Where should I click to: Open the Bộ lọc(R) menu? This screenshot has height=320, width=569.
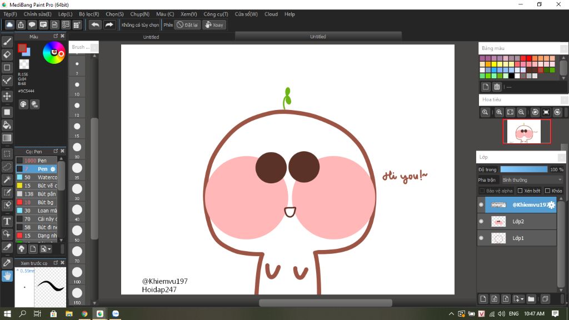point(89,14)
